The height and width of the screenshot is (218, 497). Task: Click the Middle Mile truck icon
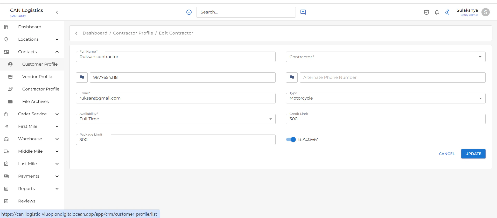[6, 151]
